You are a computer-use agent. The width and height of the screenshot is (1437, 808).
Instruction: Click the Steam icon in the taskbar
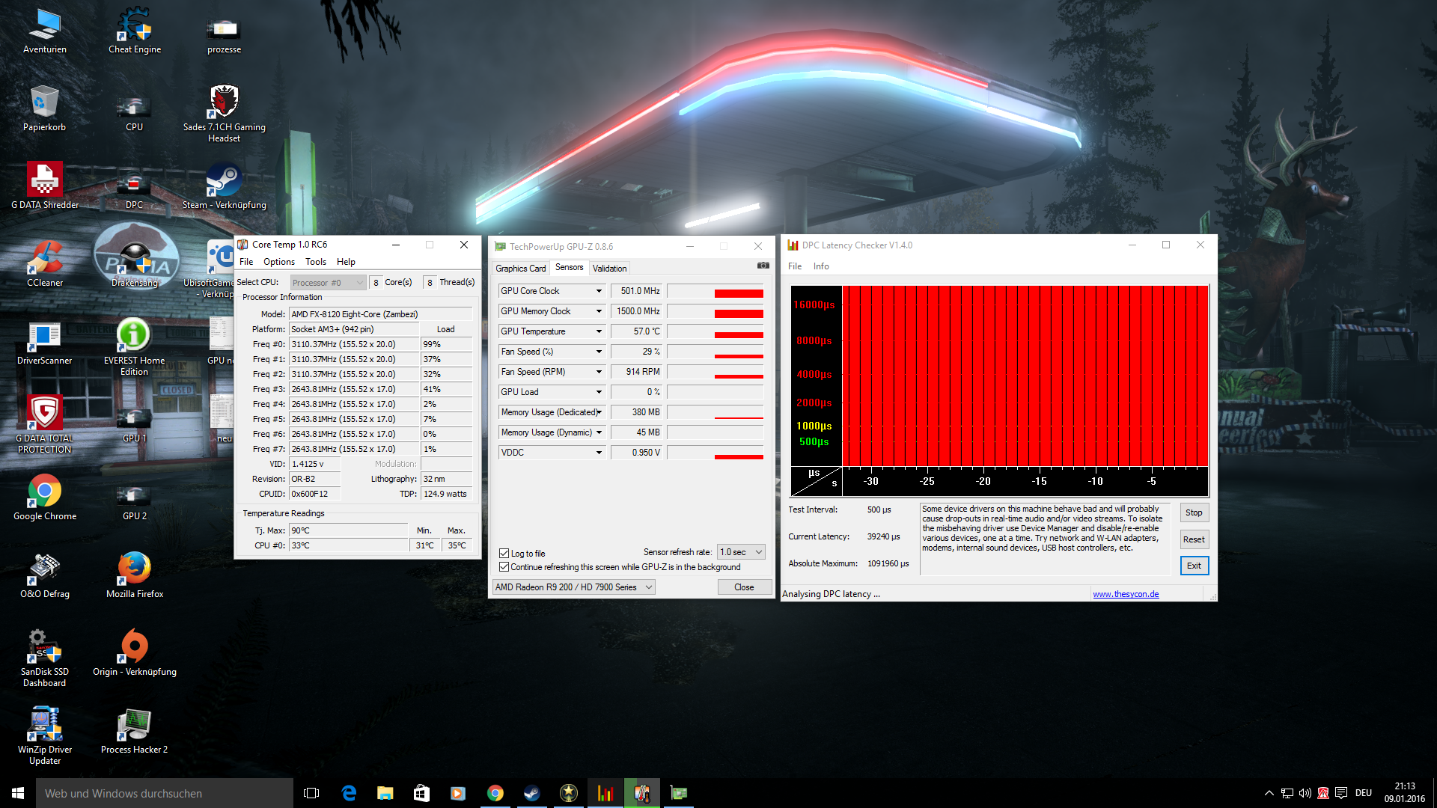pyautogui.click(x=531, y=793)
